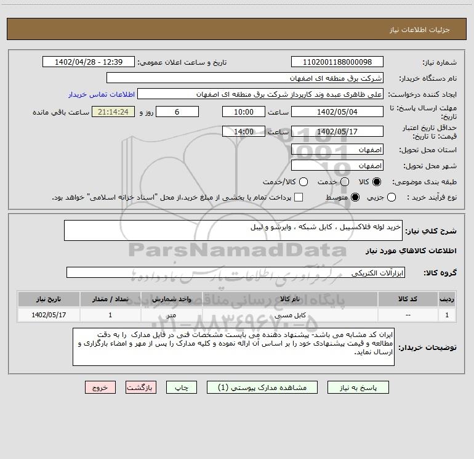Click the کد کالا column header
The height and width of the screenshot is (459, 474).
(408, 299)
